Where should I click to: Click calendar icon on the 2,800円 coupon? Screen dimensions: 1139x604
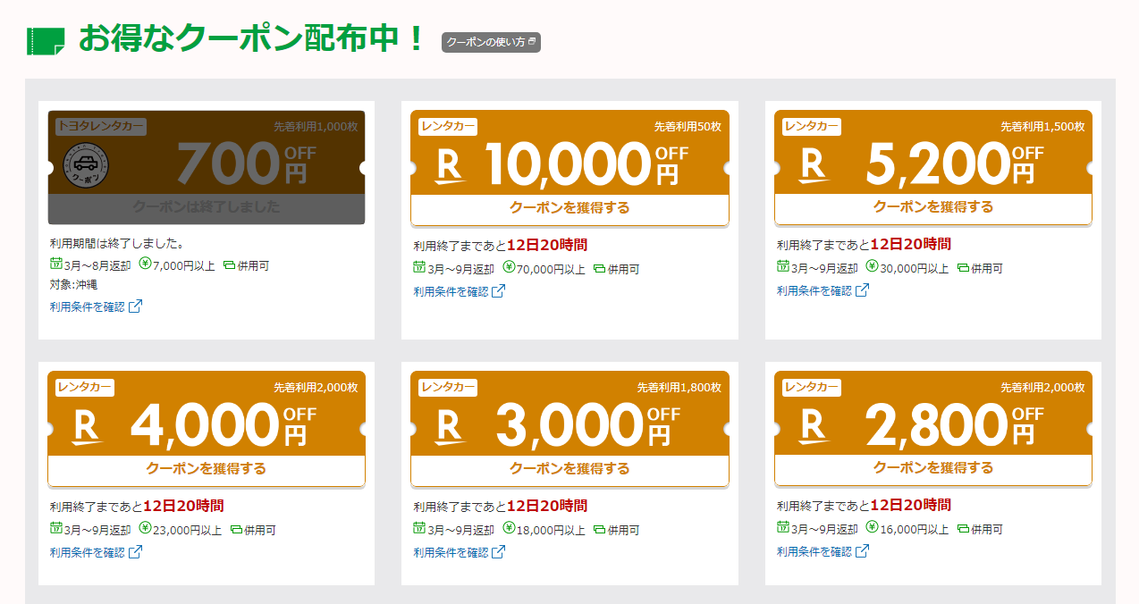click(783, 527)
